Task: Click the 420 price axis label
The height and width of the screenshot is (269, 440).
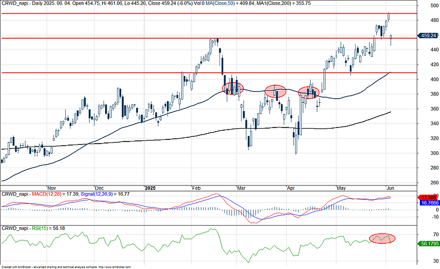Action: pos(435,65)
